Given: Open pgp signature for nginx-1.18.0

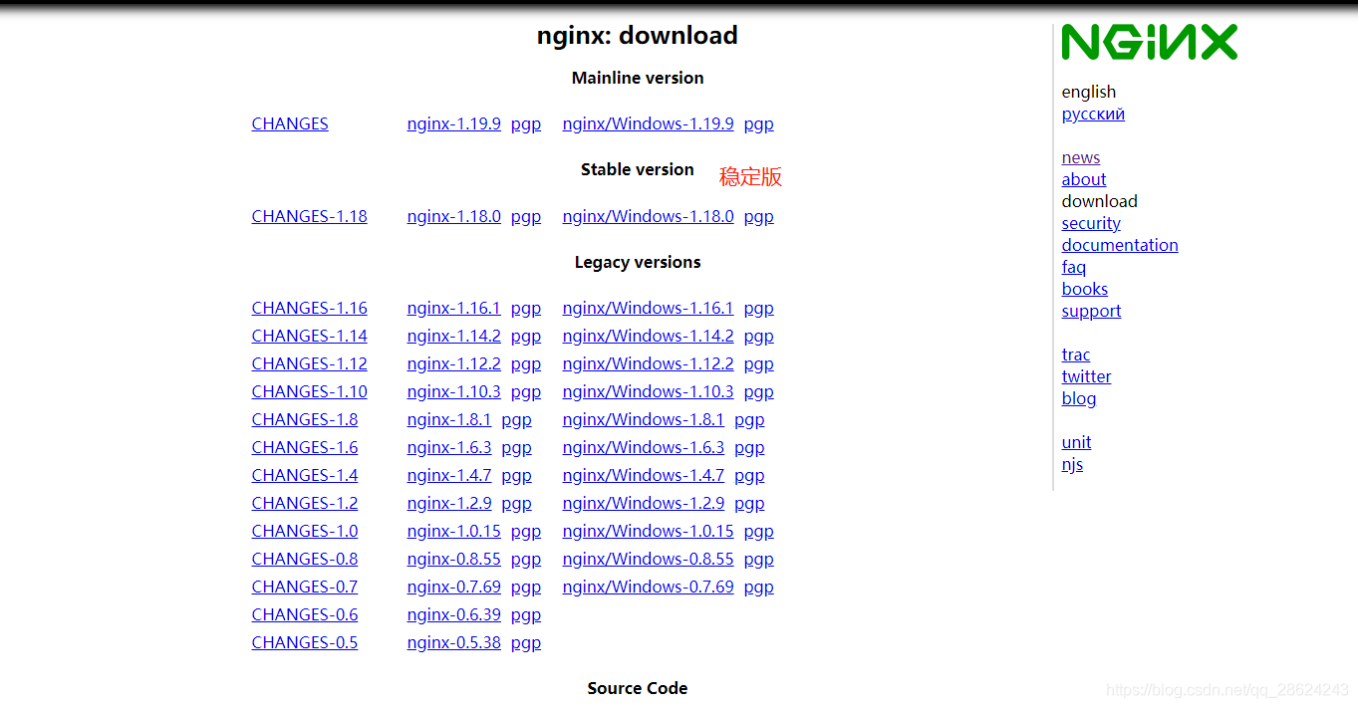Looking at the screenshot, I should pyautogui.click(x=526, y=217).
